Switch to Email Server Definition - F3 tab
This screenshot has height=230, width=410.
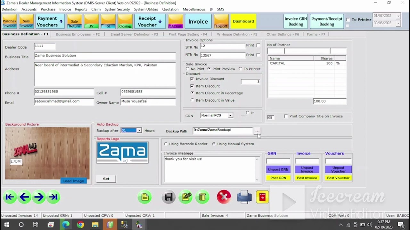tap(134, 34)
